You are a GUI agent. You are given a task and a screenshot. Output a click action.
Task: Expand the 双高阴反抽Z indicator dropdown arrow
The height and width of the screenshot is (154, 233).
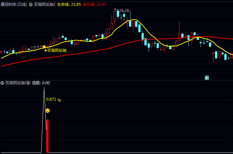[x=31, y=5]
